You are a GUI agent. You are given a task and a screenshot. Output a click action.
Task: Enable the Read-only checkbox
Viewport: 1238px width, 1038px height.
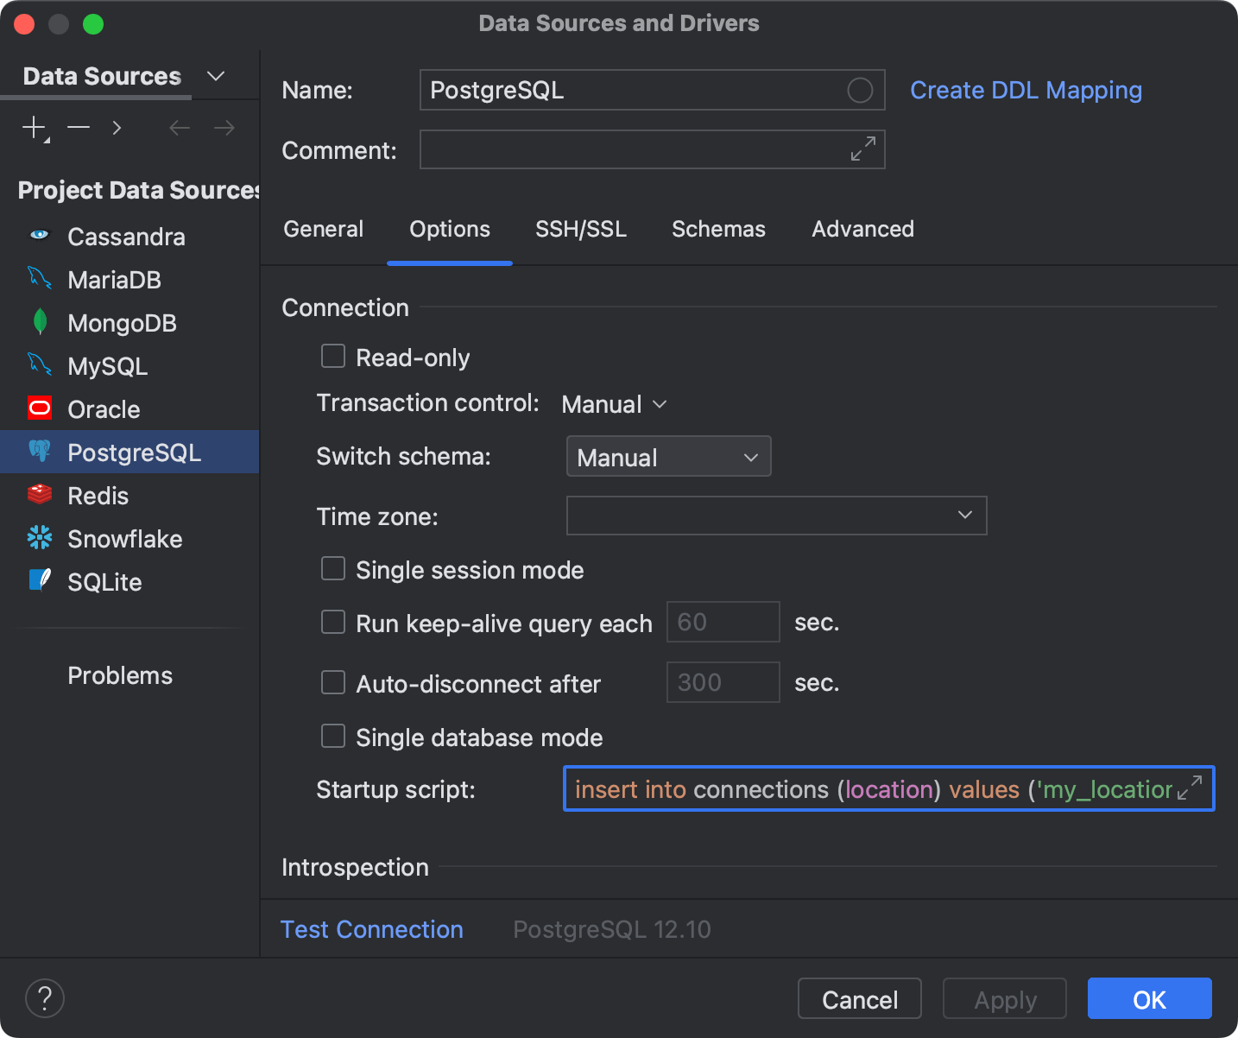click(x=333, y=356)
